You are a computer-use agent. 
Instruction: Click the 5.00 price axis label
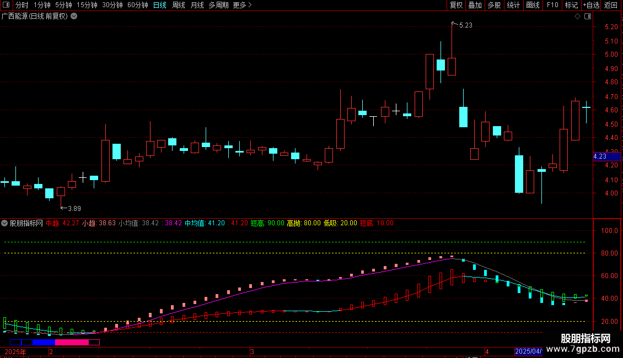pos(611,55)
